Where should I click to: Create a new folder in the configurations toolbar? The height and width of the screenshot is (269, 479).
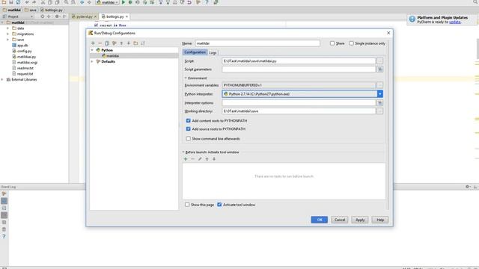point(135,43)
